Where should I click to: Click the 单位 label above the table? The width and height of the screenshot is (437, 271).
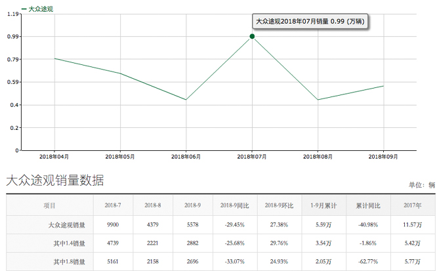(422, 185)
